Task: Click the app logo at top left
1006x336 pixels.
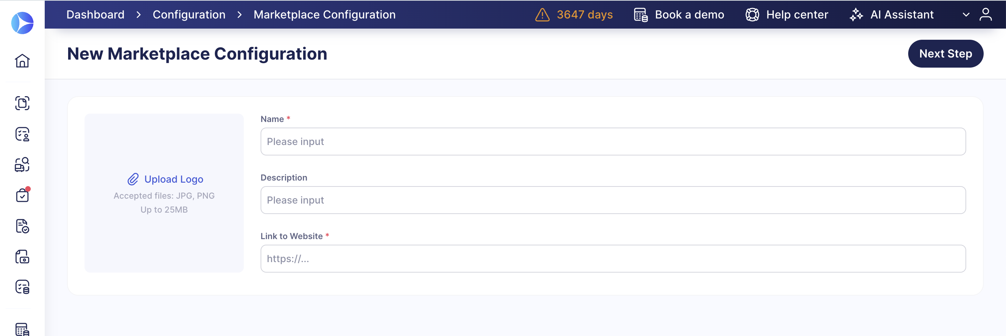Action: click(22, 23)
